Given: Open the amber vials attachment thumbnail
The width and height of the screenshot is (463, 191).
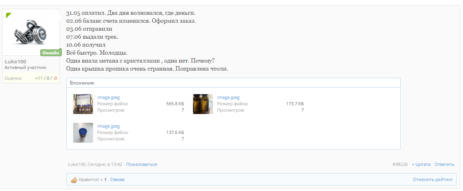Looking at the screenshot, I should pyautogui.click(x=203, y=104).
